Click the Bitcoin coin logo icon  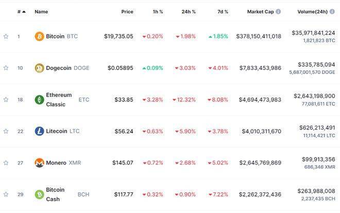[39, 37]
